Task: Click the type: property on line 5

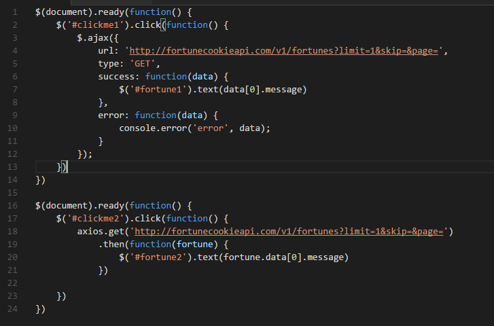Action: [111, 64]
